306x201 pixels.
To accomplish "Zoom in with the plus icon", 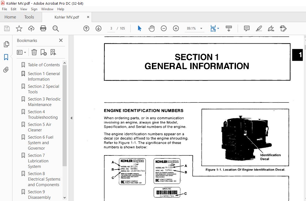I will [176, 28].
